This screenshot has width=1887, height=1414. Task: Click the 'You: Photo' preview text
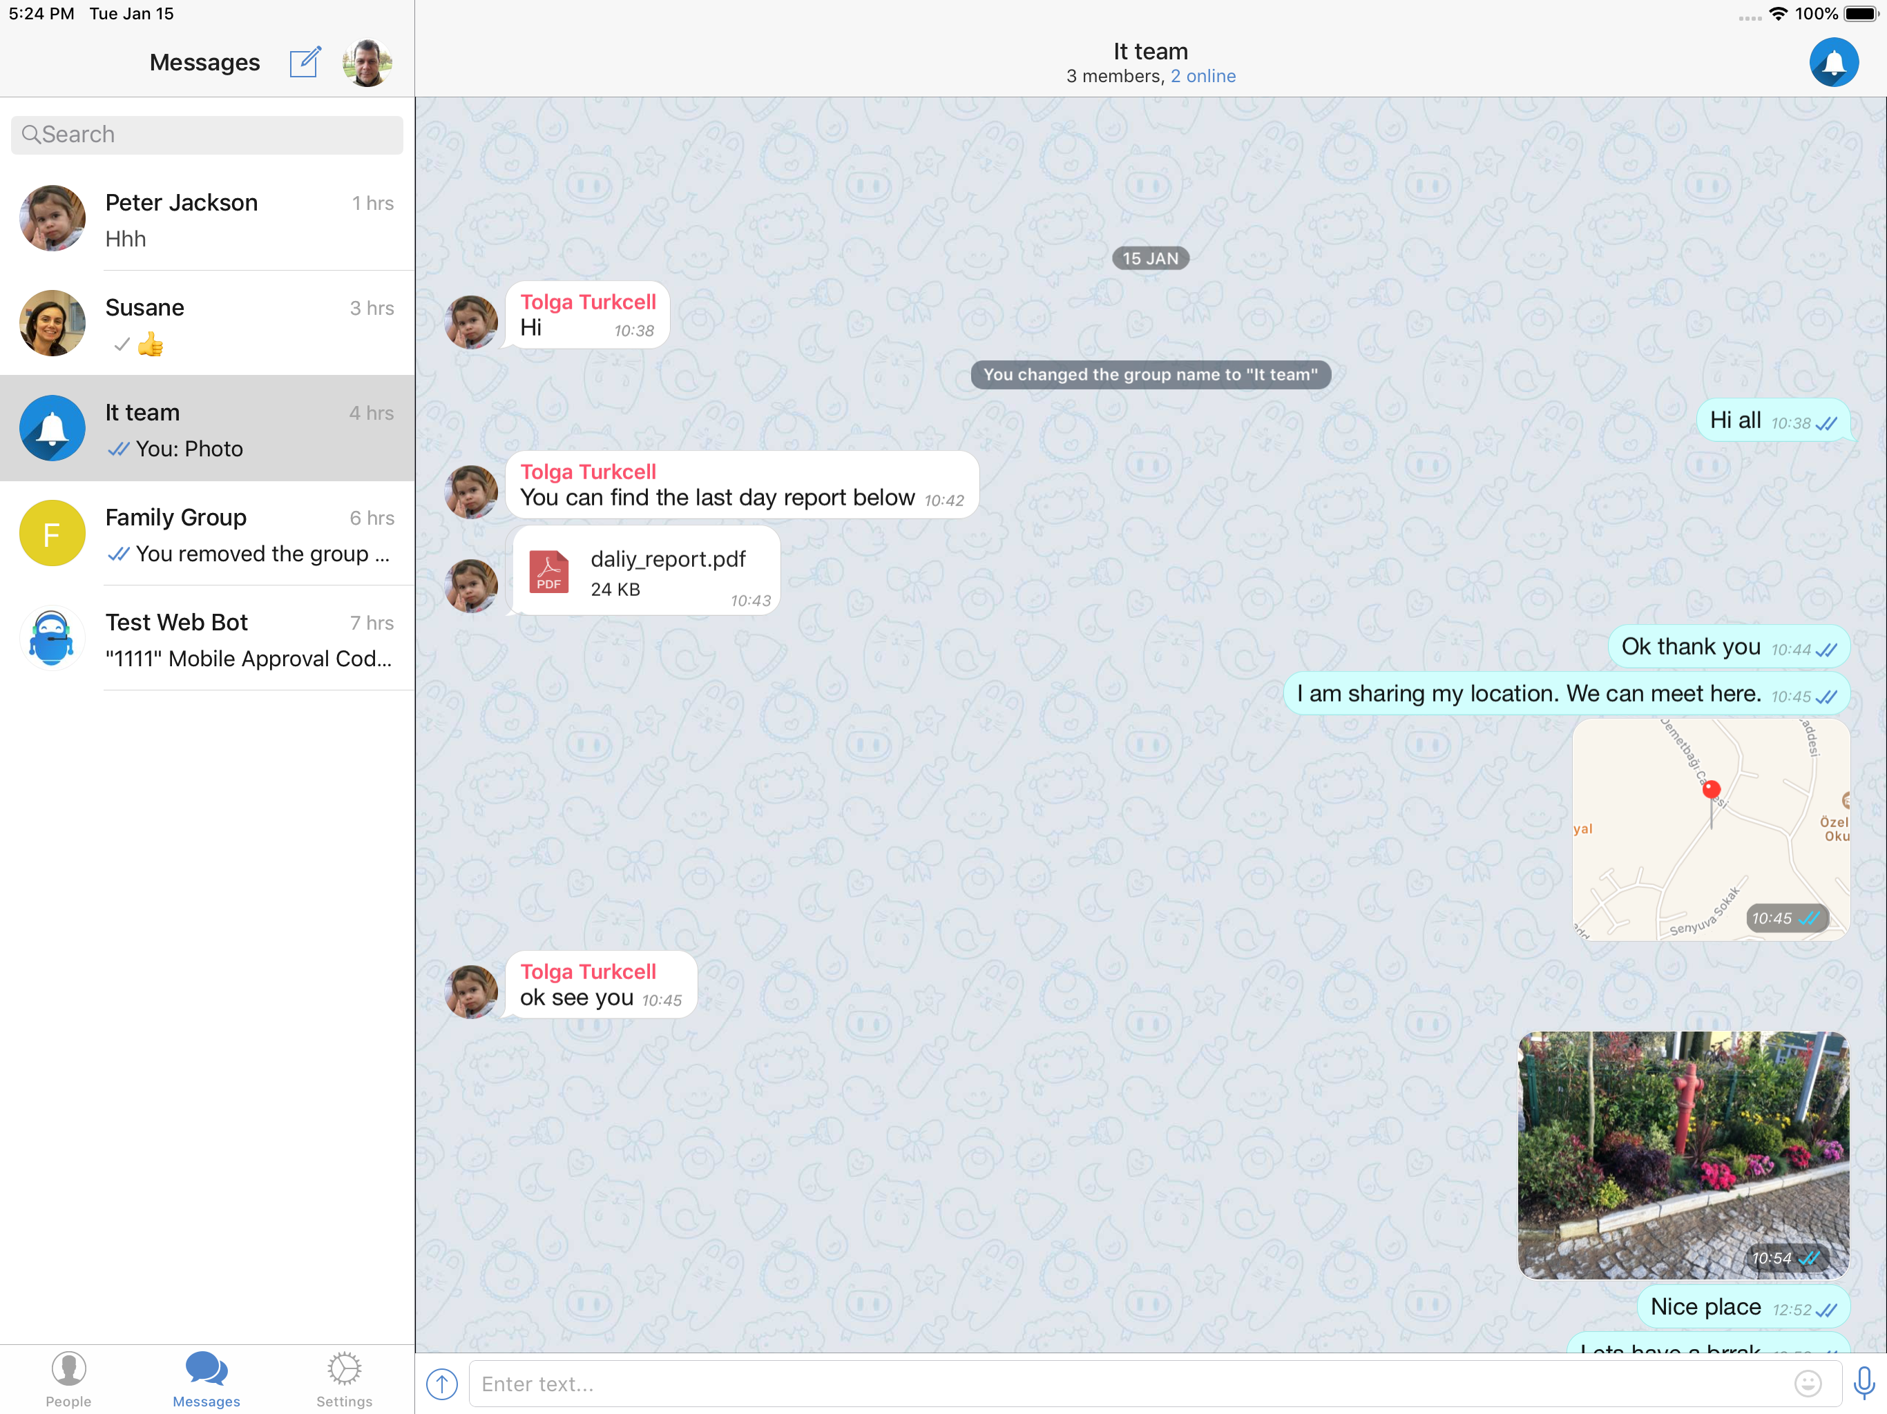tap(189, 449)
